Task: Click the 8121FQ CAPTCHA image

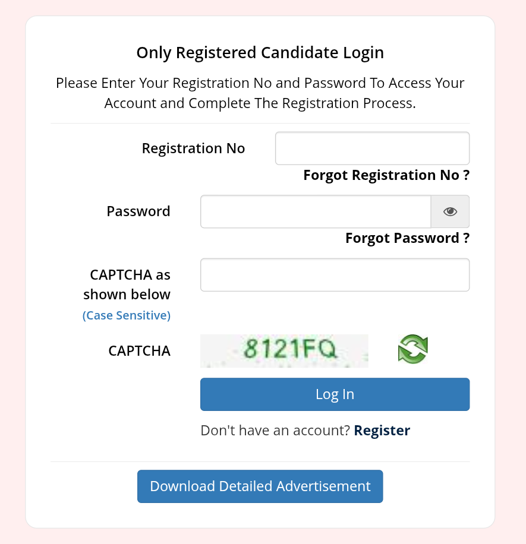Action: [x=284, y=350]
